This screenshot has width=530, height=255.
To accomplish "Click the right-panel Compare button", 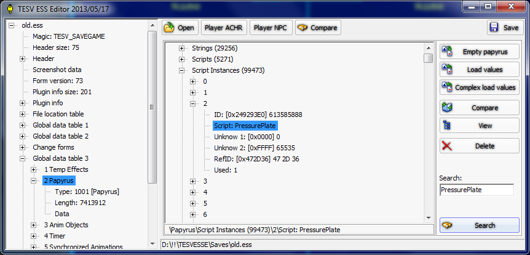I will (x=480, y=108).
